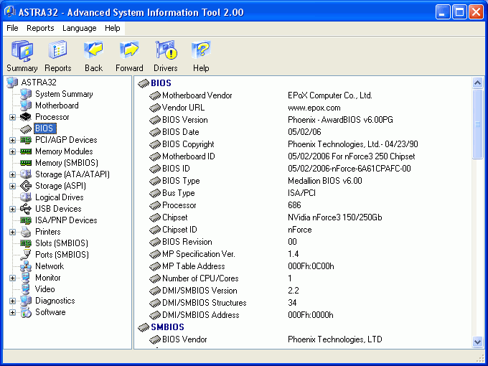Click the Reports toolbar icon
The height and width of the screenshot is (366, 488).
tap(57, 50)
